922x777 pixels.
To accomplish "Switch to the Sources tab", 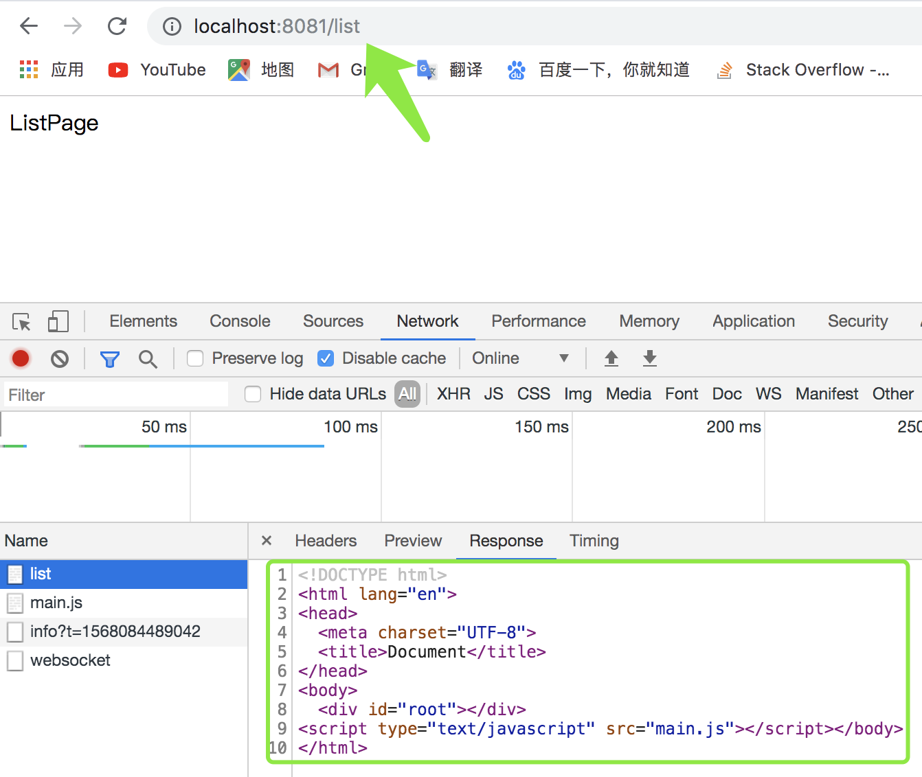I will point(333,321).
